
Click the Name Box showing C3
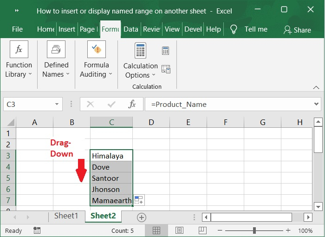(x=28, y=105)
